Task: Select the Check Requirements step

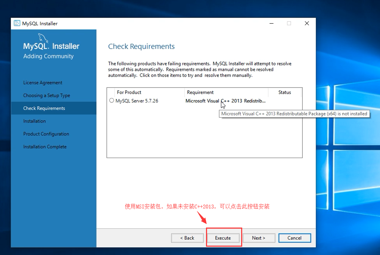Action: click(54, 108)
